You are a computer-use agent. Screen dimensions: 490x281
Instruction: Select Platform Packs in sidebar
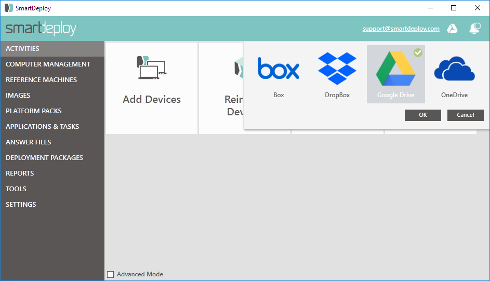(x=52, y=111)
